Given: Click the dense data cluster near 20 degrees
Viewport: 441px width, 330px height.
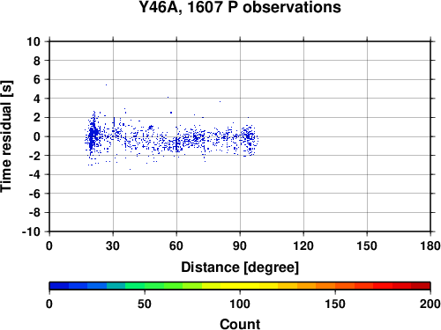Looking at the screenshot, I should pos(93,136).
